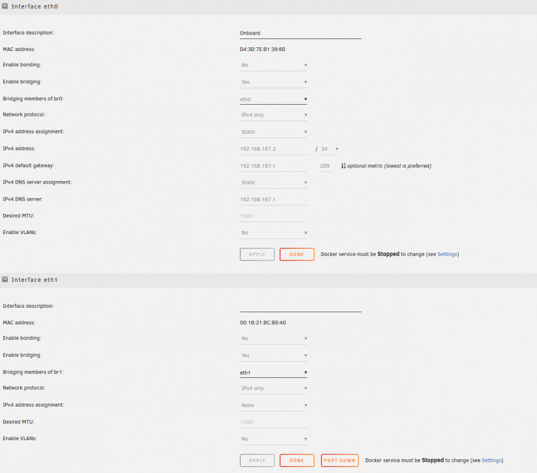Open eth0 Enable bonding dropdown
This screenshot has height=473, width=537.
(274, 65)
